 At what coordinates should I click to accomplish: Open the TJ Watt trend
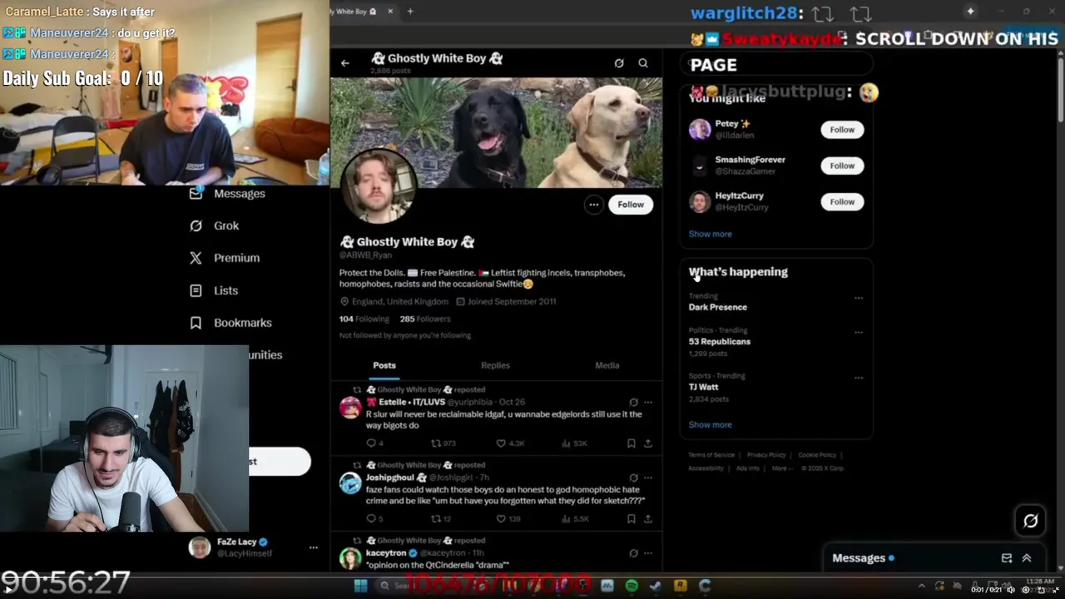pos(703,387)
